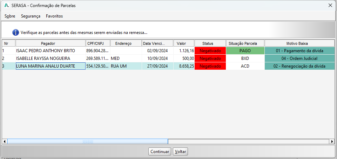Click row number 2 cell
Screen dimensions: 337x159
coord(9,58)
